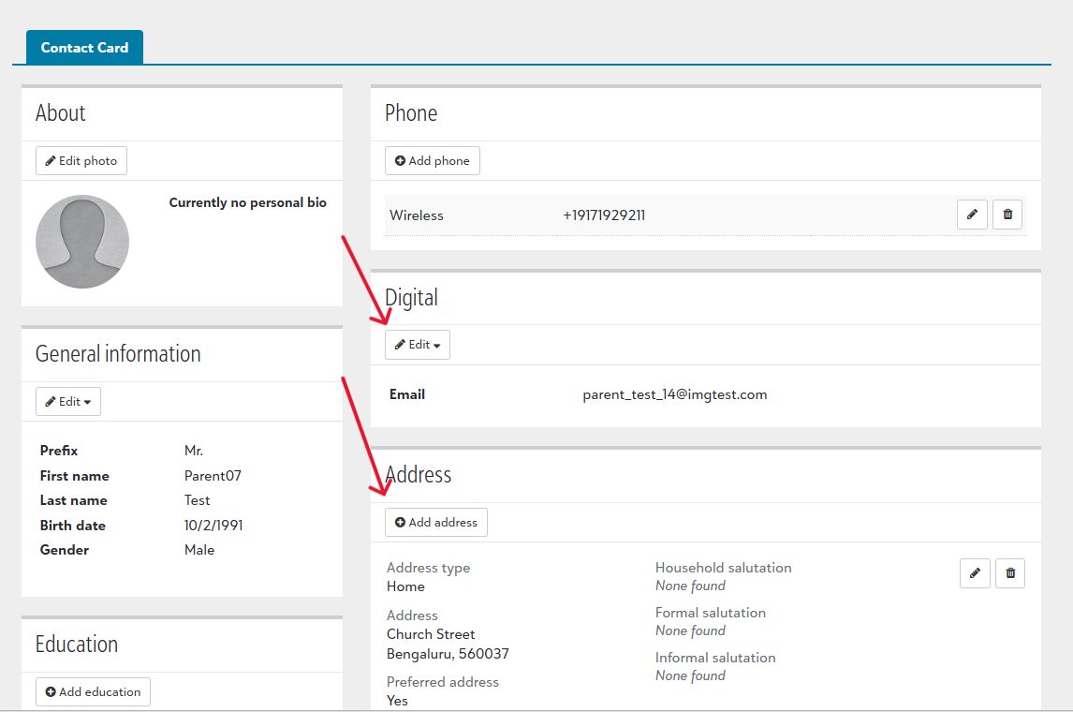Select the Contact Card tab
The width and height of the screenshot is (1073, 712).
(84, 47)
